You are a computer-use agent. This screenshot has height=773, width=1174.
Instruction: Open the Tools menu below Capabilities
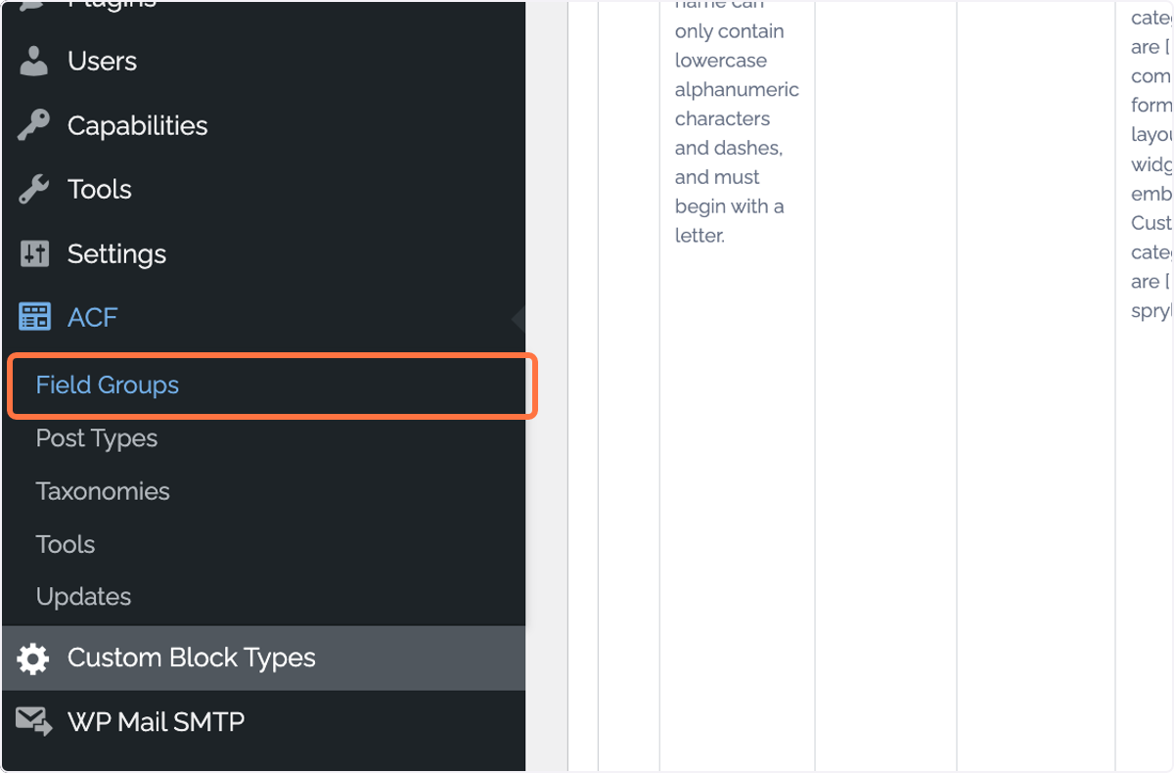100,189
